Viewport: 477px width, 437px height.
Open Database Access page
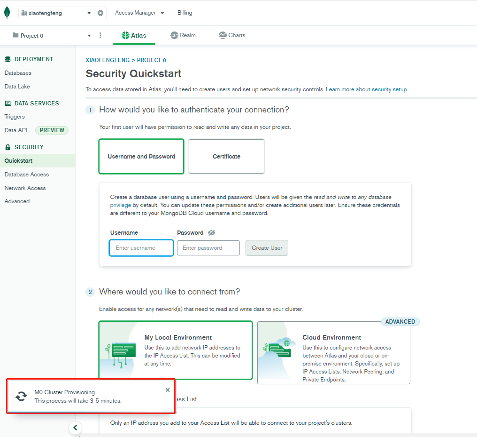click(27, 175)
